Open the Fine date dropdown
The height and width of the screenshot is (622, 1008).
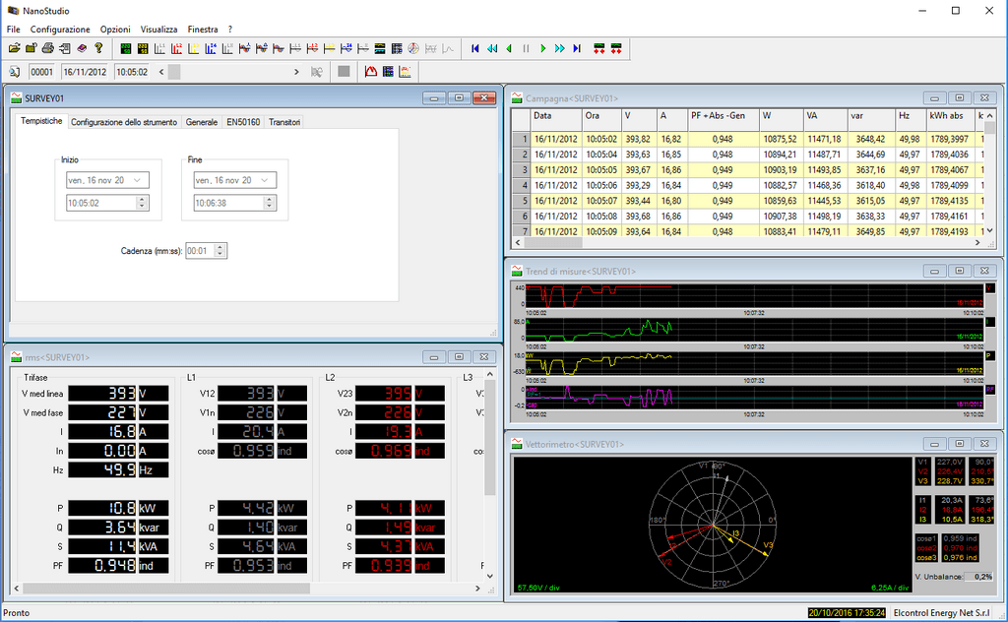[267, 180]
